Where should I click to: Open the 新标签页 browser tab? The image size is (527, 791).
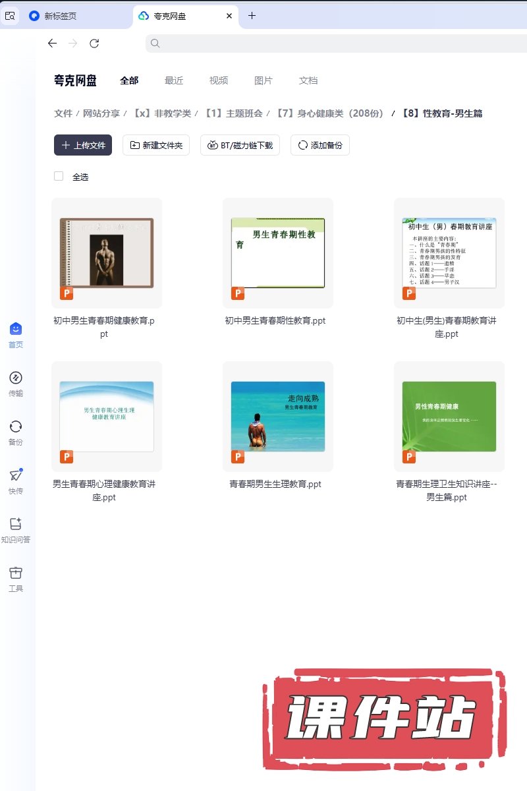tap(59, 16)
